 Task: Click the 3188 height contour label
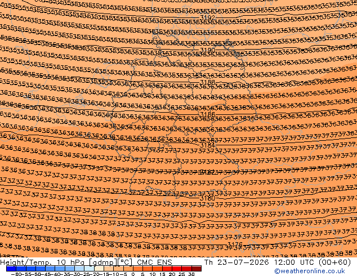coord(207,82)
